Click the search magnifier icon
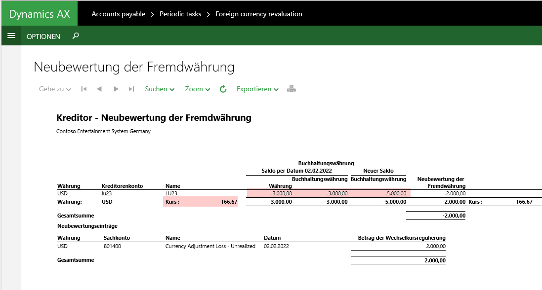This screenshot has width=542, height=290. (76, 36)
